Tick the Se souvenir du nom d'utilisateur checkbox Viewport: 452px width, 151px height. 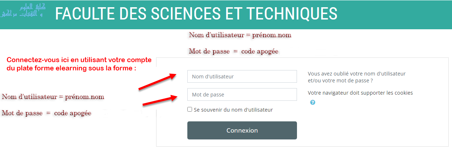190,109
